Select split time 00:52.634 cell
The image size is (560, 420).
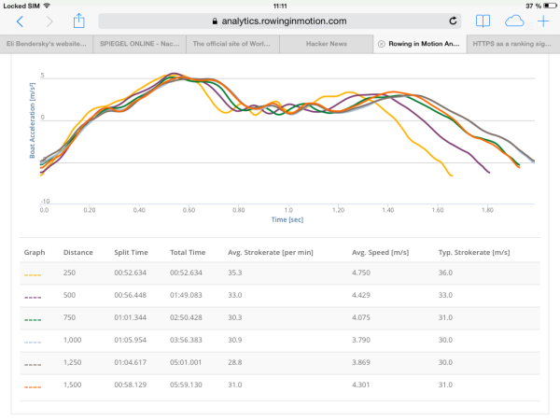(131, 273)
